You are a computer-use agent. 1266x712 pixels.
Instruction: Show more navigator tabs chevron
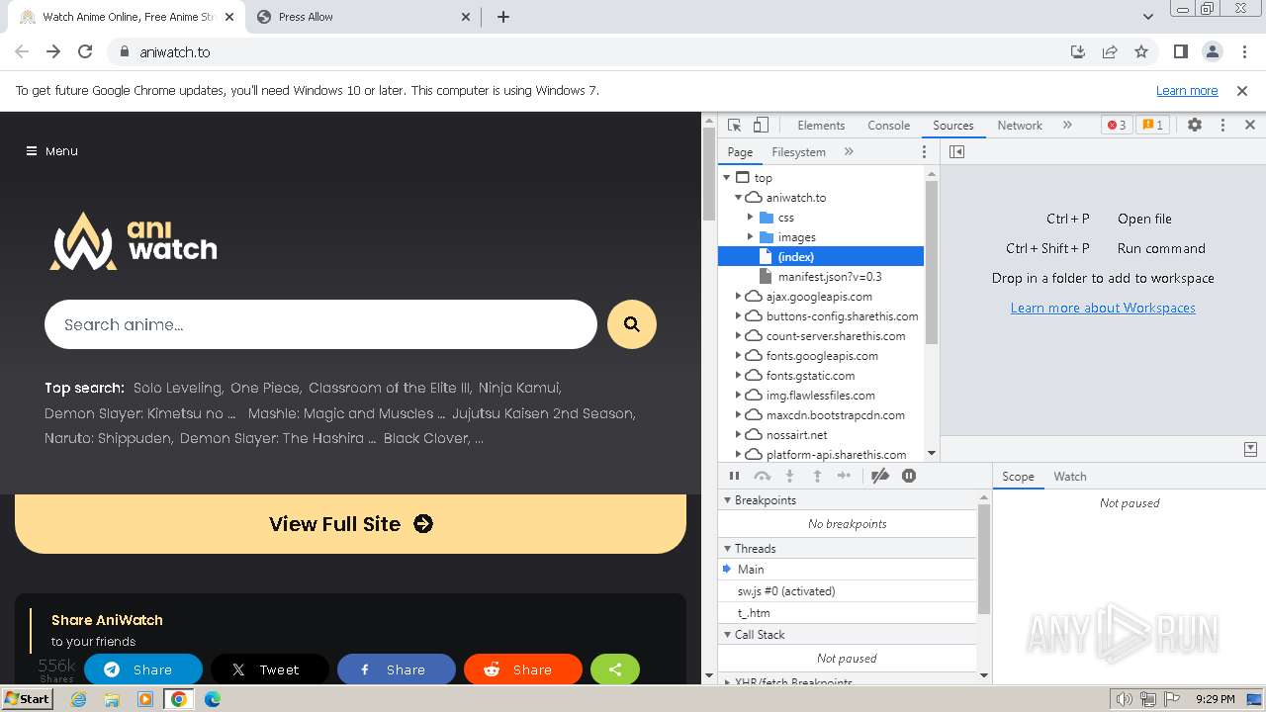point(849,152)
